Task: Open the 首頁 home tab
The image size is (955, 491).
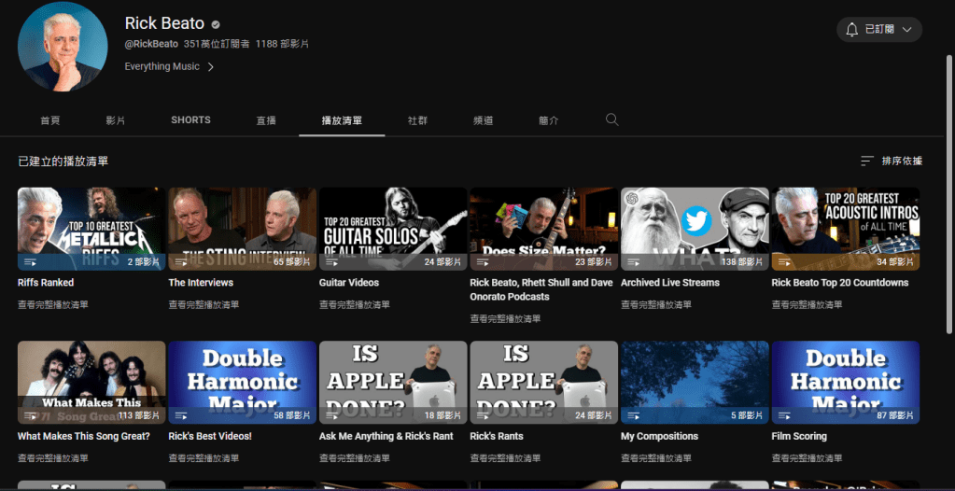Action: [50, 120]
